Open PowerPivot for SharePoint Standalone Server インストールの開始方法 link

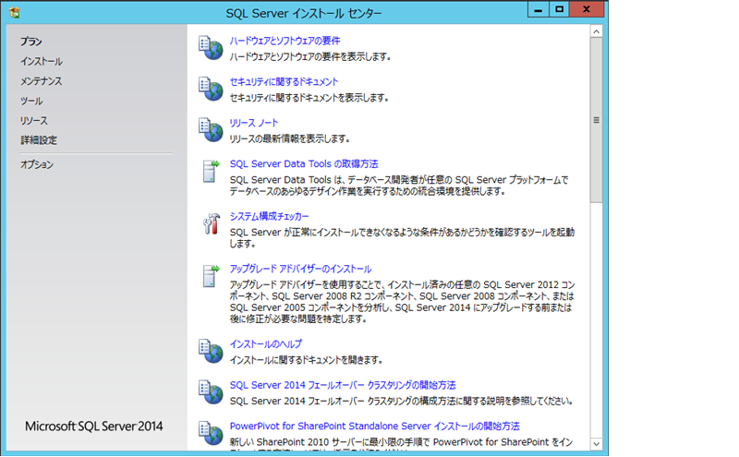click(375, 427)
